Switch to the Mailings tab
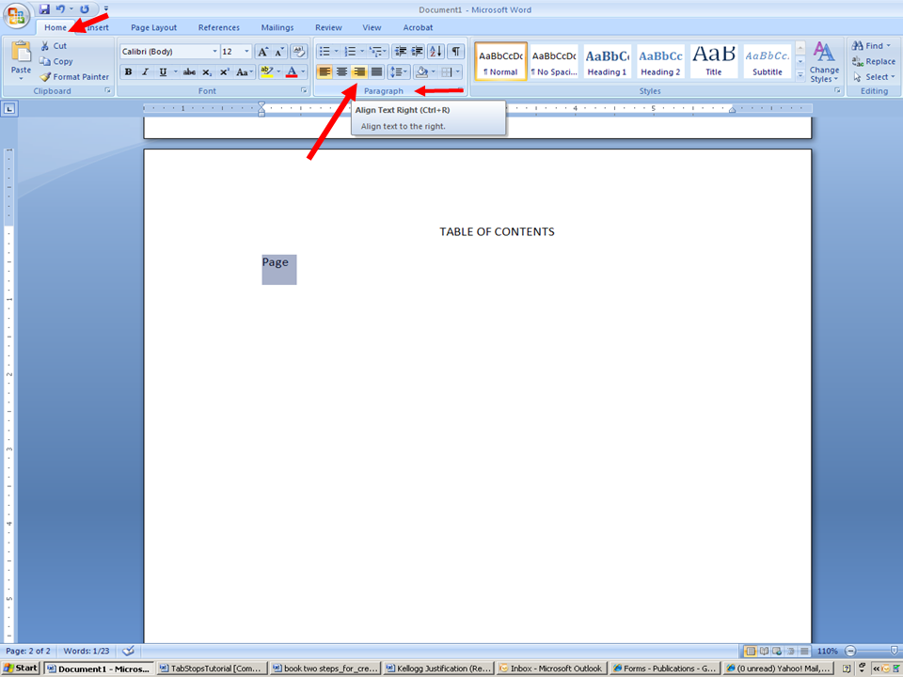The height and width of the screenshot is (677, 903). pos(277,27)
